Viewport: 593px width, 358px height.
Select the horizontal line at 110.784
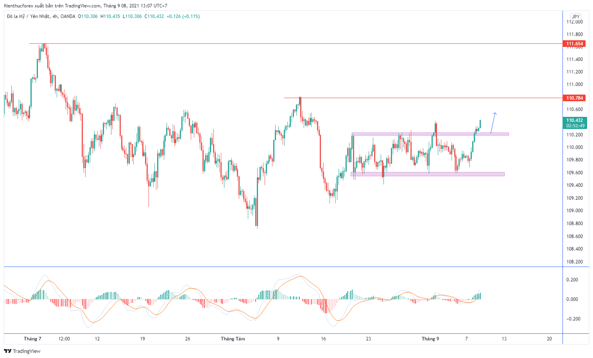pyautogui.click(x=423, y=98)
